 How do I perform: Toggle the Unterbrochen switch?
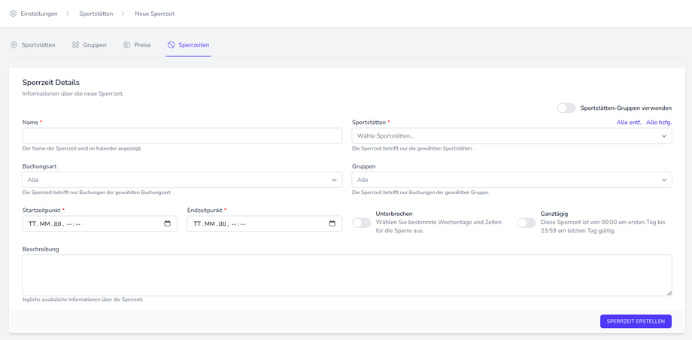[x=362, y=223]
